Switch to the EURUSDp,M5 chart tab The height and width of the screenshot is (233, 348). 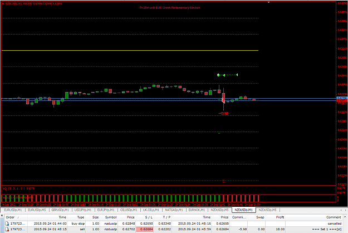tap(37, 210)
